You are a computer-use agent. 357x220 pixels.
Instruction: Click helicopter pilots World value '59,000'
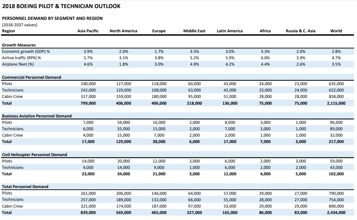[x=336, y=161]
